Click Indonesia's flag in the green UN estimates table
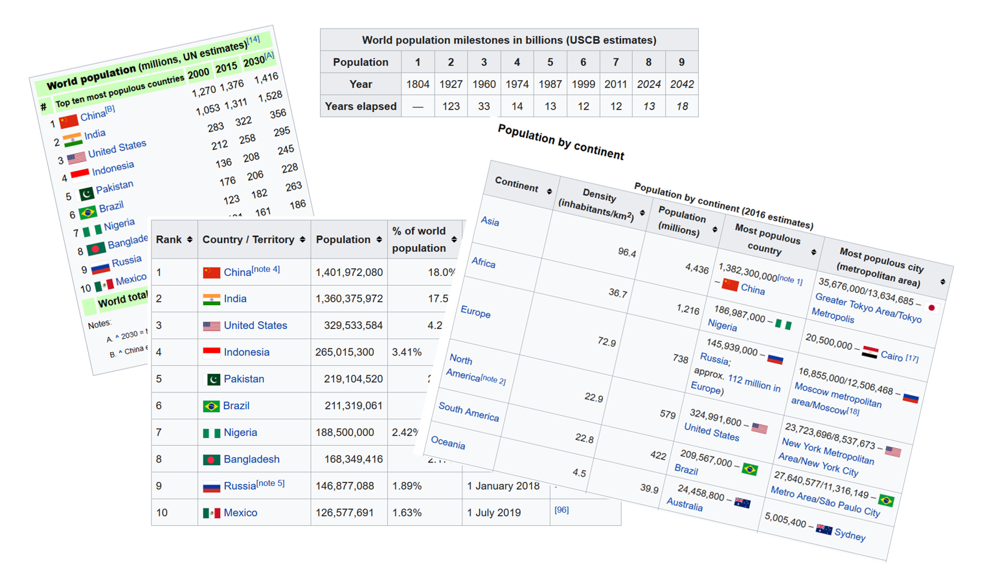The width and height of the screenshot is (987, 583). coord(80,175)
